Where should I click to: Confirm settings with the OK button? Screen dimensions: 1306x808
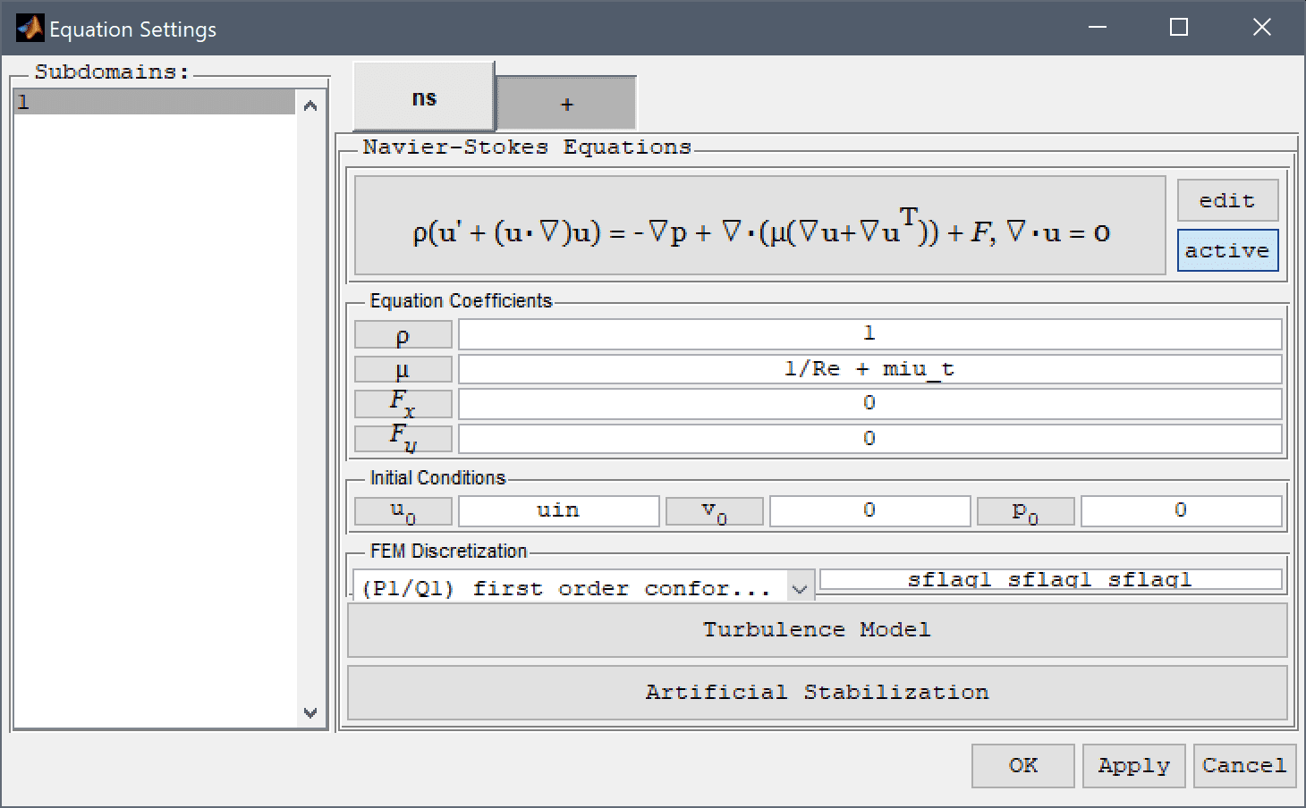[x=1023, y=765]
